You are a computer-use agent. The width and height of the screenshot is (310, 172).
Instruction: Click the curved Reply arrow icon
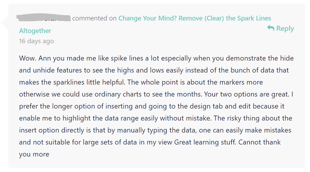271,28
